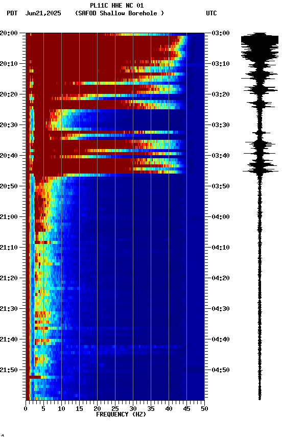The width and height of the screenshot is (282, 441).
Task: Click the date 'Jun21,2025'
Action: [x=43, y=13]
